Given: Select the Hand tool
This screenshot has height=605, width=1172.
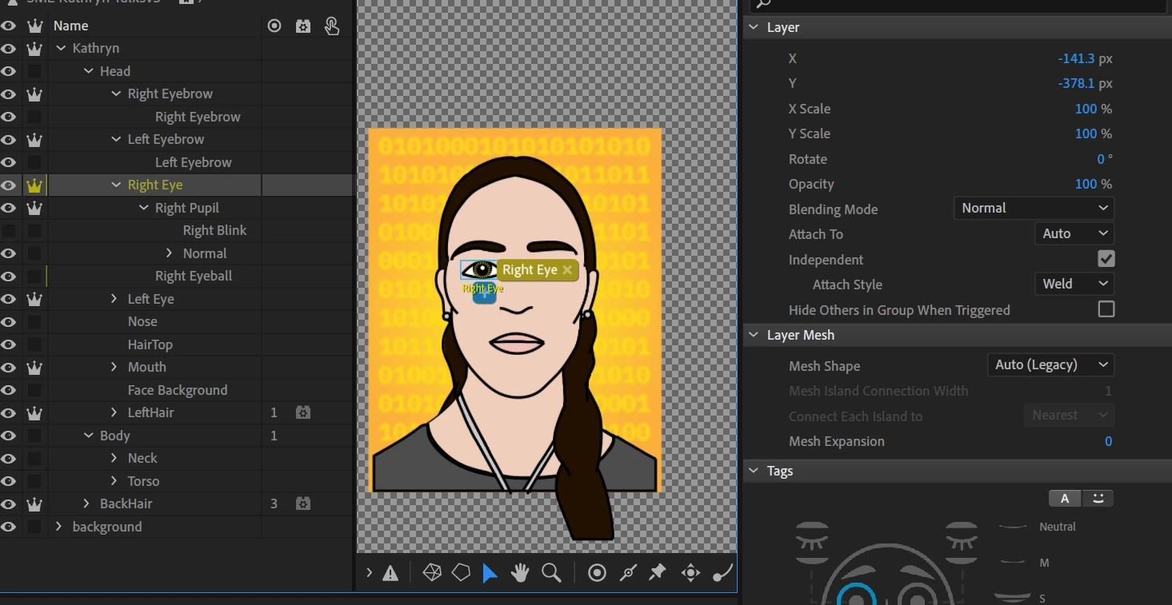Looking at the screenshot, I should point(520,572).
